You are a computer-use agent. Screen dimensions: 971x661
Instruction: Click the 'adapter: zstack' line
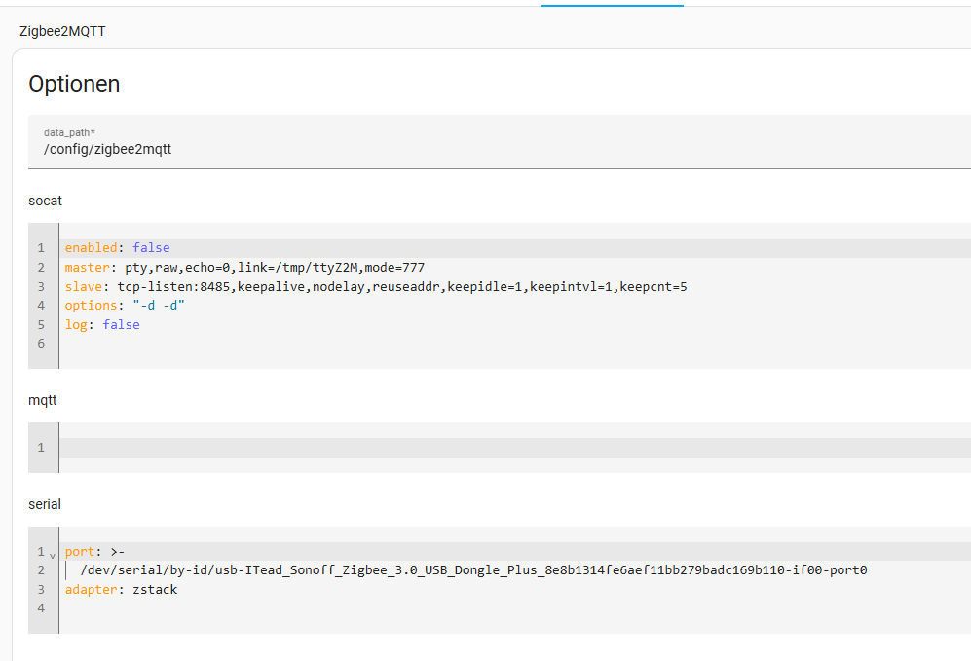121,589
